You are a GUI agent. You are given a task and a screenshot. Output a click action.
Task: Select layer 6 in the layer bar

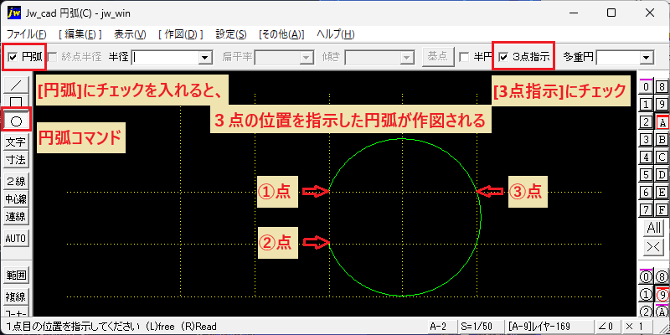pyautogui.click(x=646, y=193)
